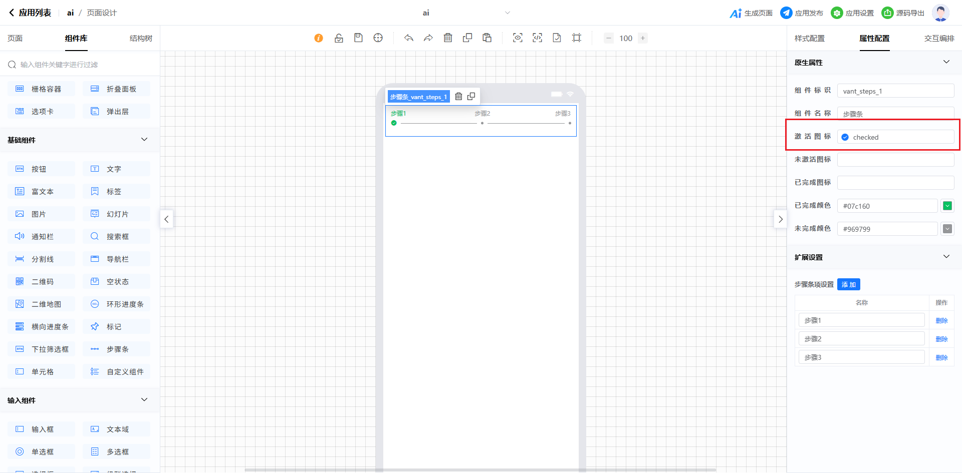962x473 pixels.
Task: Click the save (floppy disk) toolbar icon
Action: 358,38
